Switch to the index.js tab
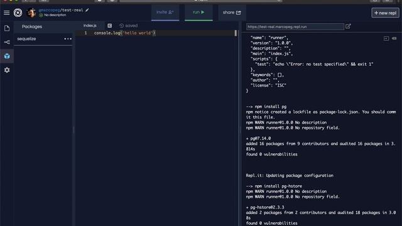This screenshot has height=226, width=402. pyautogui.click(x=90, y=26)
